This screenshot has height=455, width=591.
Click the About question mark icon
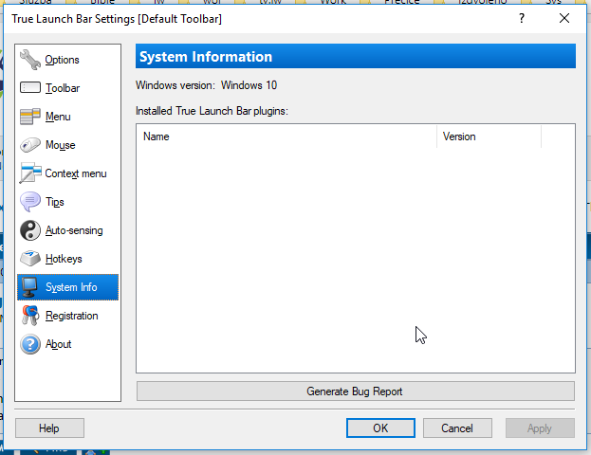point(30,344)
